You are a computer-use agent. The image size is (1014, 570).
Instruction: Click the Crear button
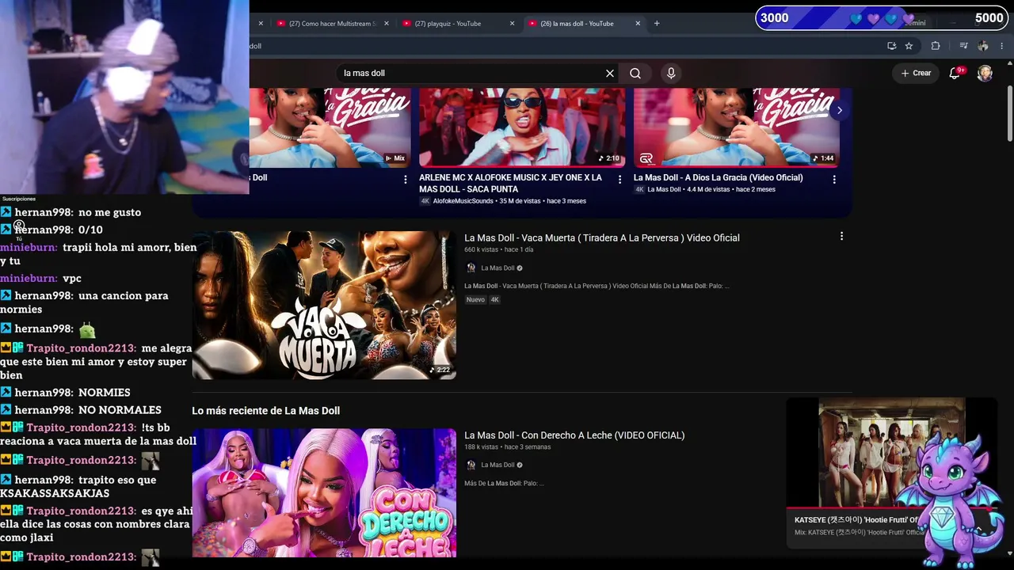coord(916,73)
